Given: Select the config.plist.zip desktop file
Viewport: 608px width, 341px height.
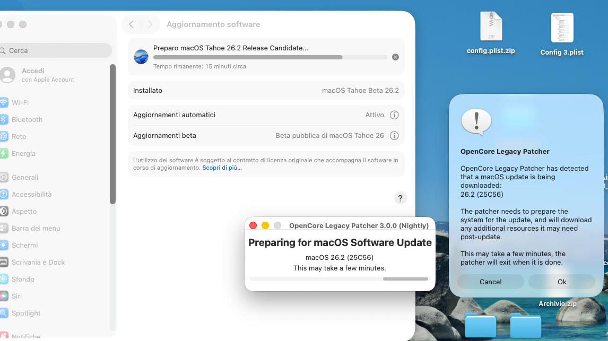Looking at the screenshot, I should (491, 33).
